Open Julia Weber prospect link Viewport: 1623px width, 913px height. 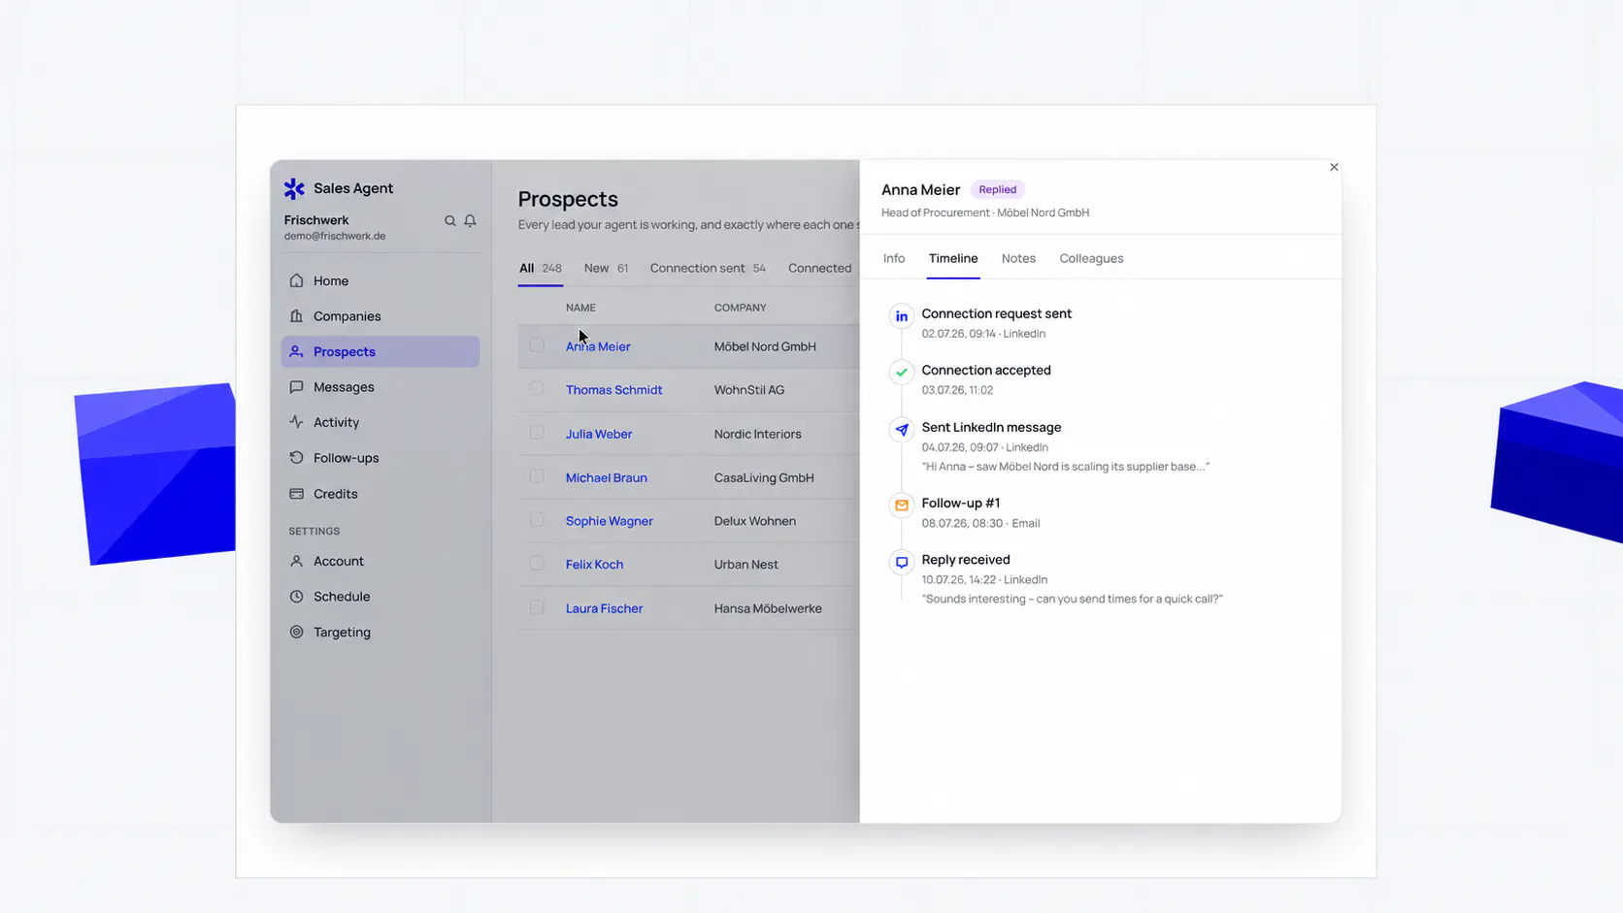pos(599,434)
